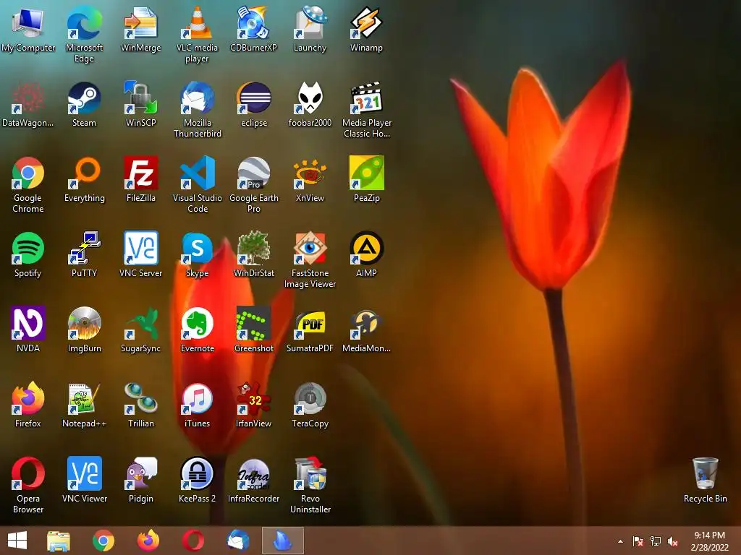Launch Firefox from the taskbar

tap(148, 541)
